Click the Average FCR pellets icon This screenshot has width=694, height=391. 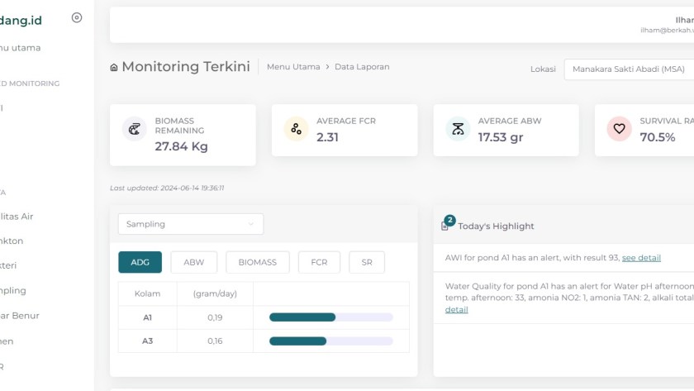click(x=296, y=129)
